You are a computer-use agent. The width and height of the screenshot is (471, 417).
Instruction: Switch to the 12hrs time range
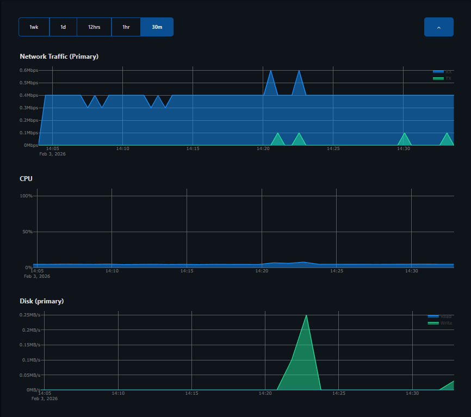pos(94,27)
